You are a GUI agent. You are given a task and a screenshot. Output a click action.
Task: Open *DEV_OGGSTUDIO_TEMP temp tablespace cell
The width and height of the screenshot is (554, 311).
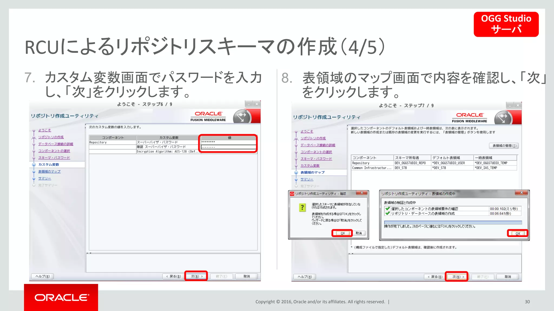pyautogui.click(x=495, y=163)
